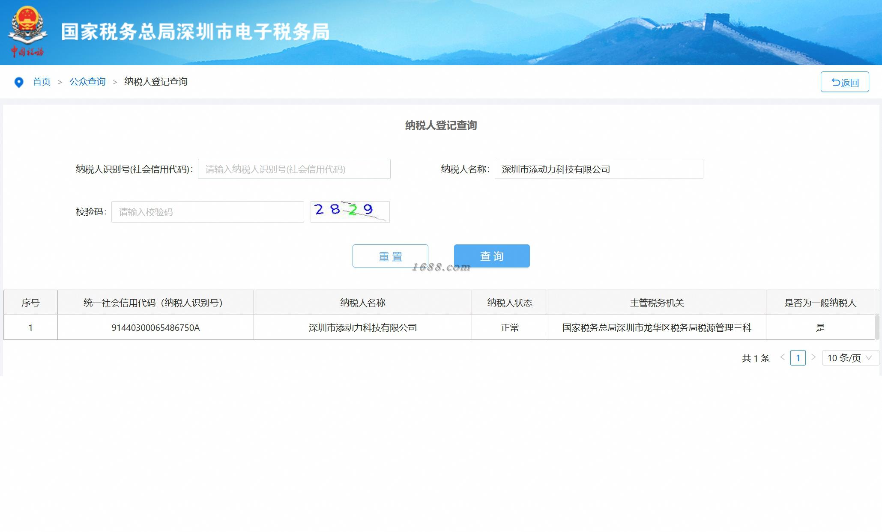Select page 1 in pagination
The width and height of the screenshot is (882, 532).
tap(798, 358)
